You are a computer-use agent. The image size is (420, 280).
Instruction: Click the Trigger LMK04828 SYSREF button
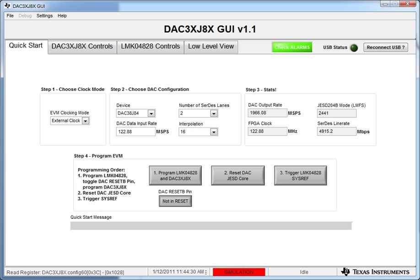coord(301,176)
